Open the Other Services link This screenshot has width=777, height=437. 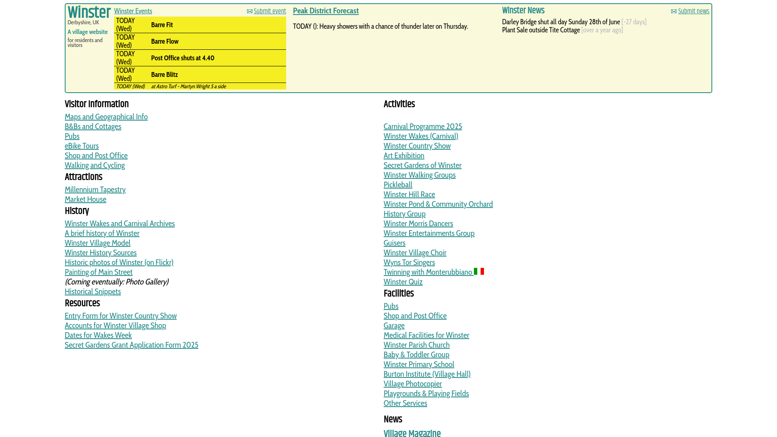(x=405, y=403)
